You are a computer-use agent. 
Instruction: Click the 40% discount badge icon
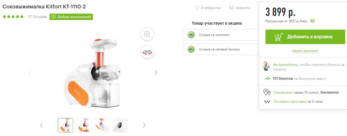coord(191,49)
